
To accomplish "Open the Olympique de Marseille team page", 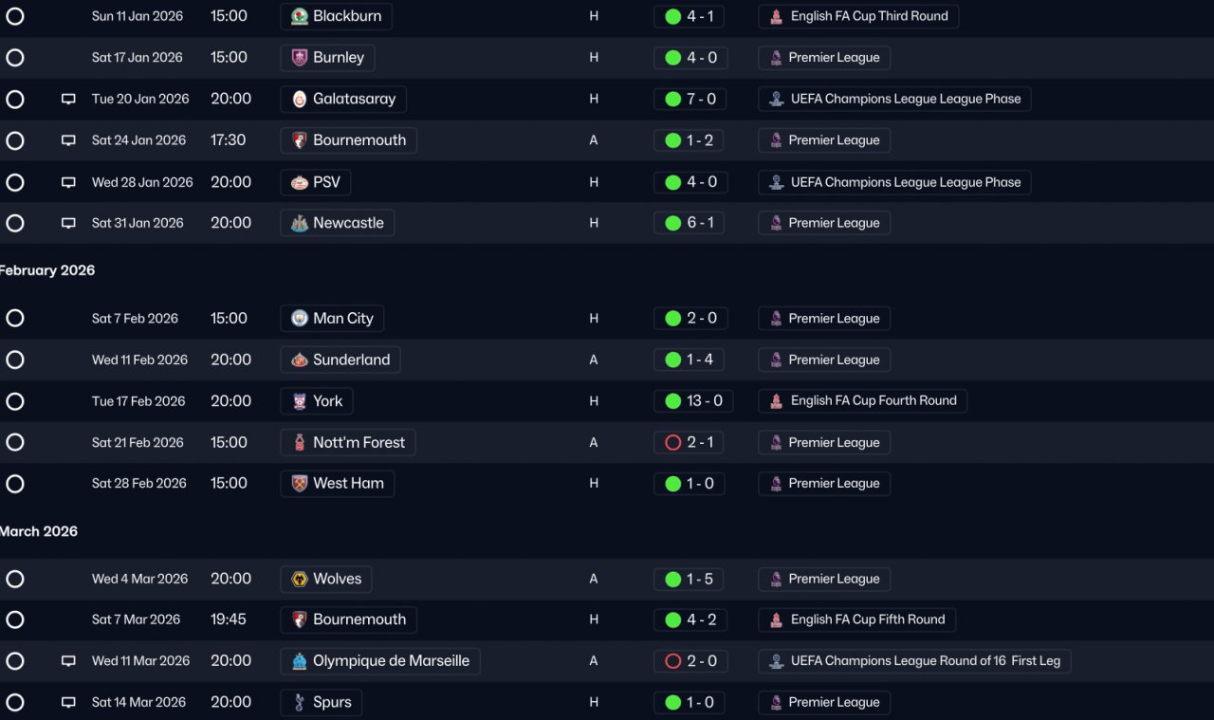I will tap(380, 661).
